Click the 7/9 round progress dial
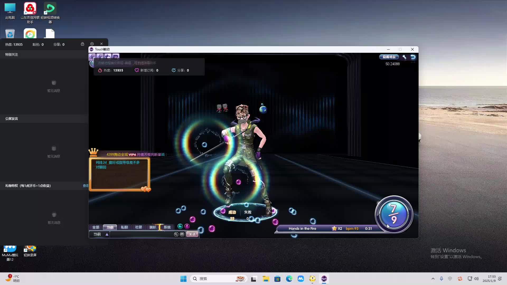This screenshot has width=507, height=285. pos(394,214)
